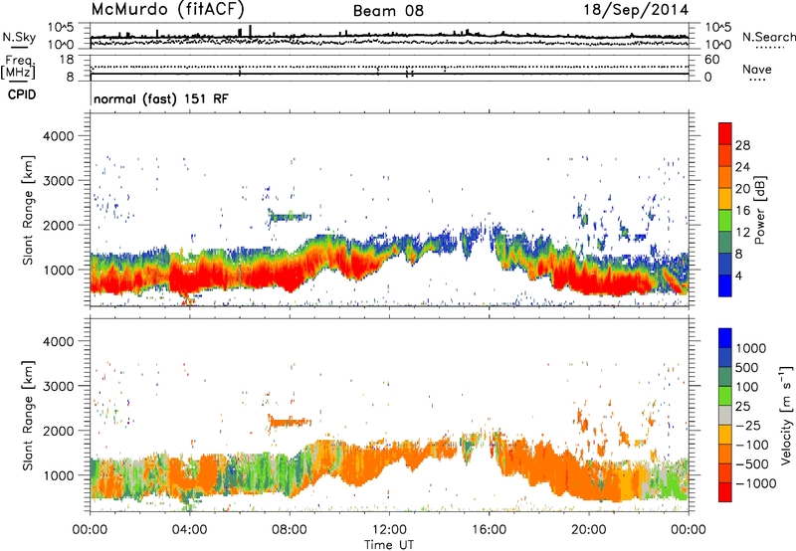Image resolution: width=796 pixels, height=551 pixels.
Task: Click the date 18/Sep/2014
Action: (636, 9)
